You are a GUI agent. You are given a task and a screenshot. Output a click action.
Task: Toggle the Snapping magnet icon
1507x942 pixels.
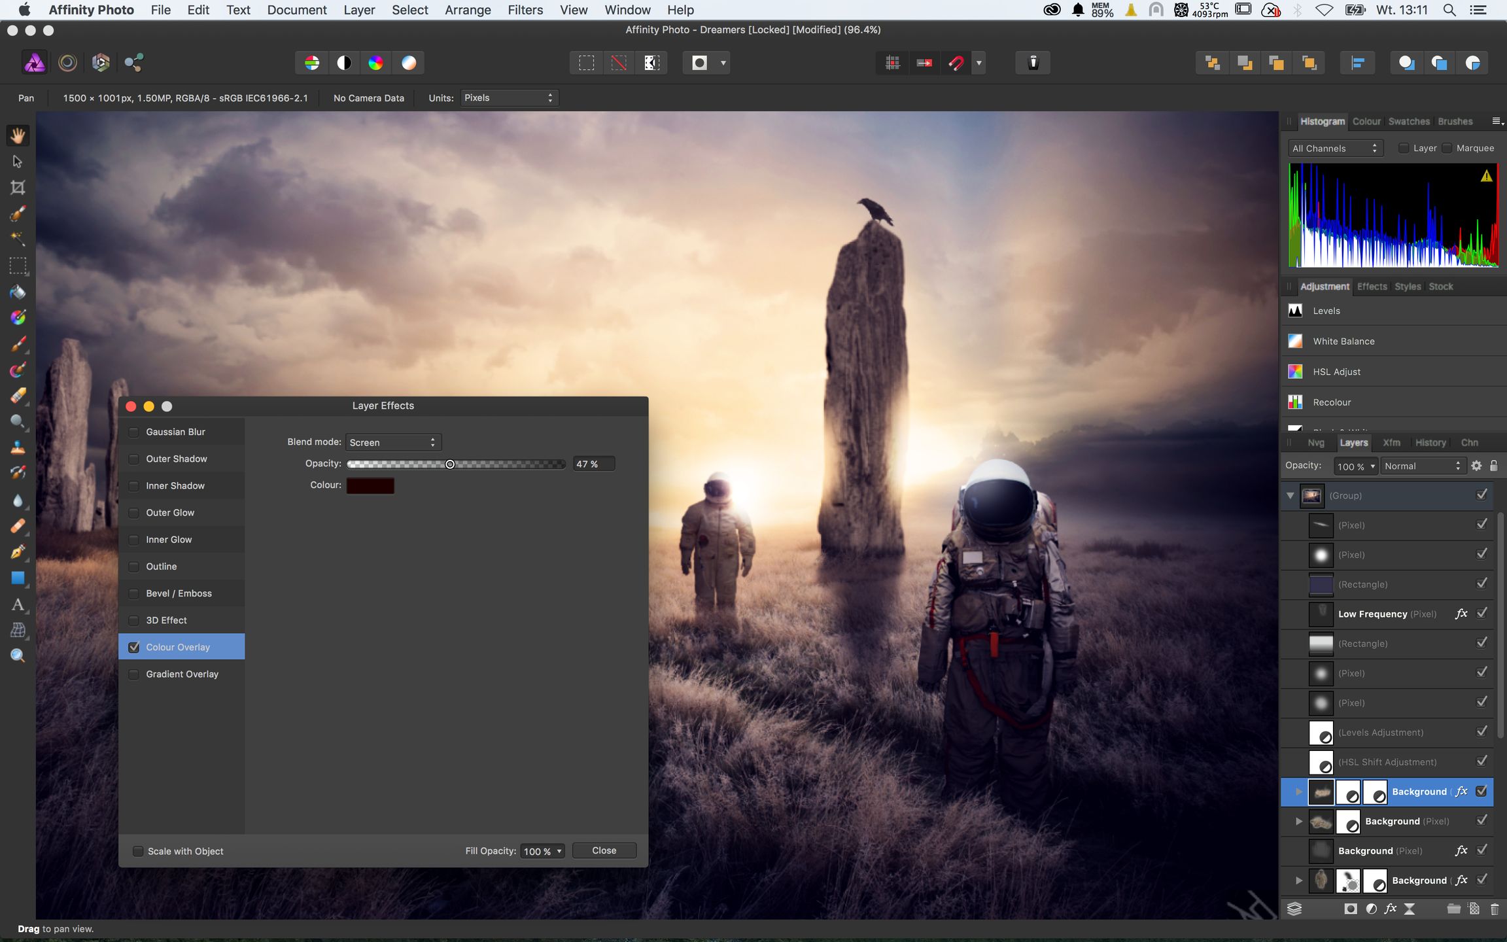point(956,63)
